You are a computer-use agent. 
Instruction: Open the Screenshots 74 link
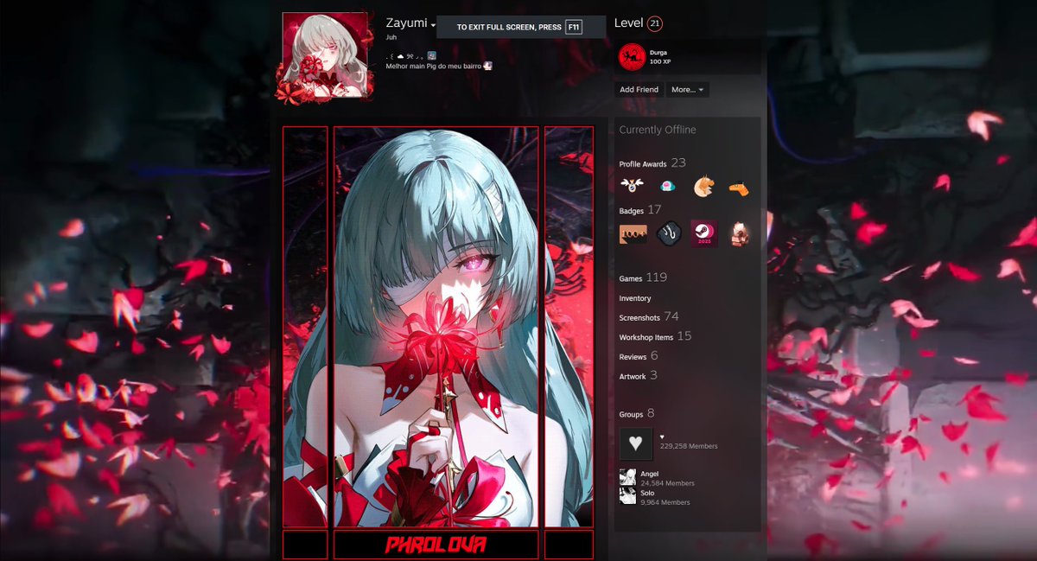click(649, 317)
